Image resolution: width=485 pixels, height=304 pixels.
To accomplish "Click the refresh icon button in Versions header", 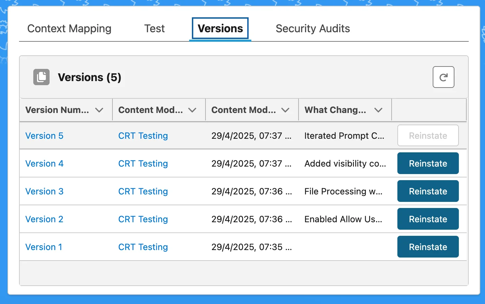I will click(443, 77).
